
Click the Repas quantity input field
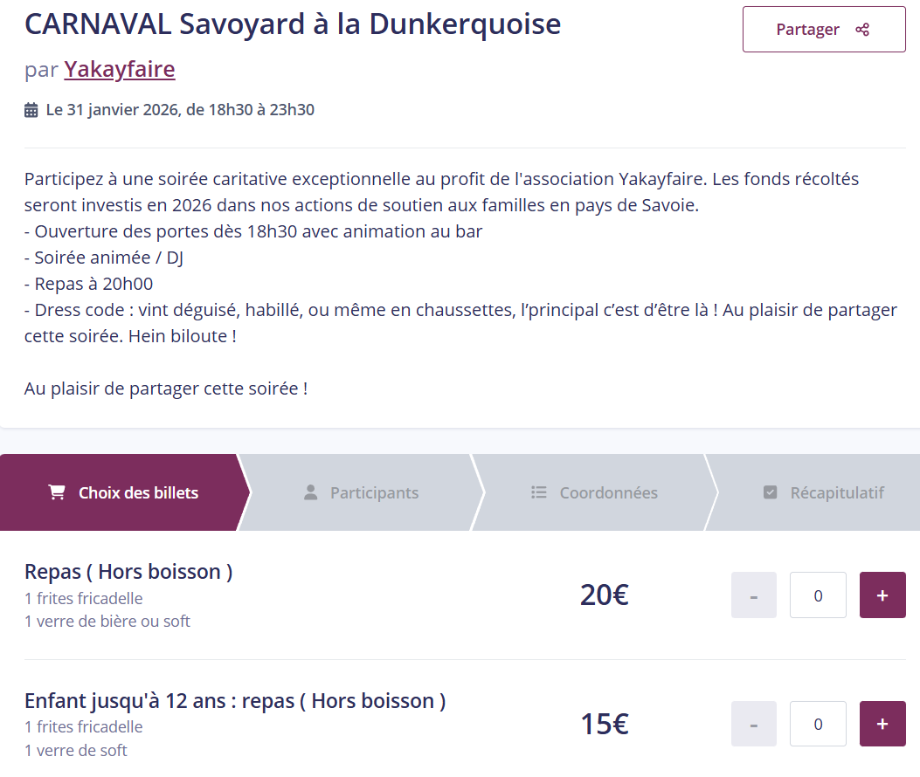coord(818,595)
